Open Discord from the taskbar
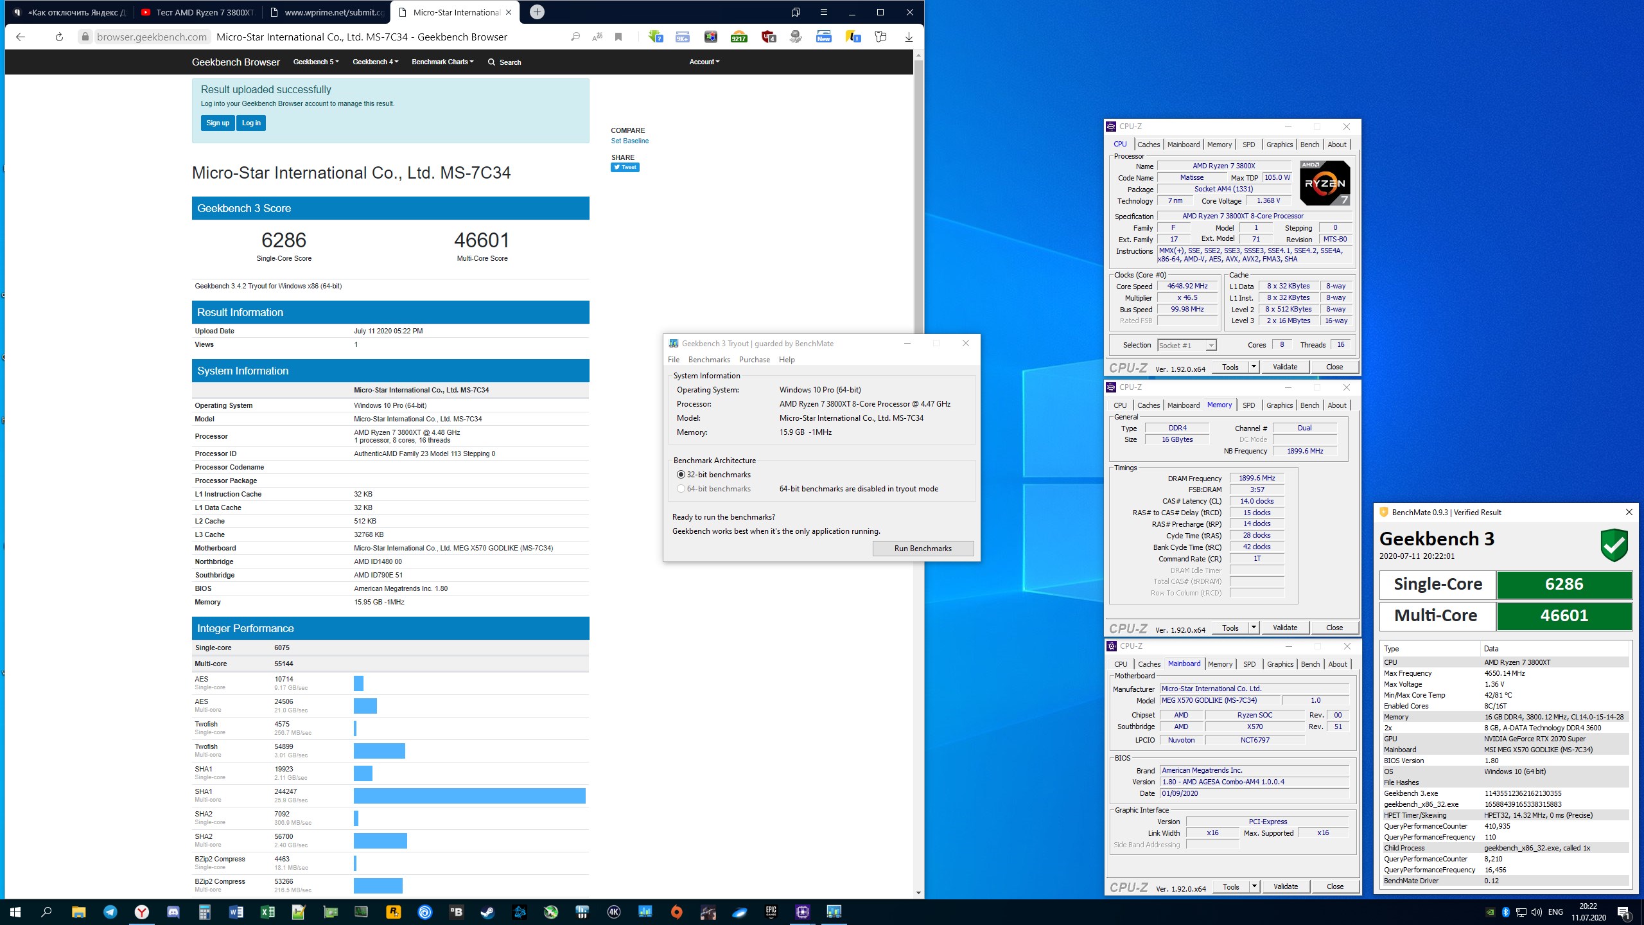 173,912
